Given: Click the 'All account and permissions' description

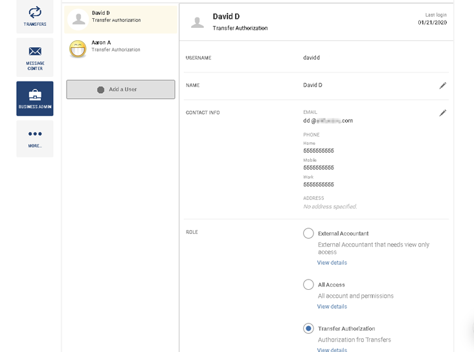Looking at the screenshot, I should 356,296.
